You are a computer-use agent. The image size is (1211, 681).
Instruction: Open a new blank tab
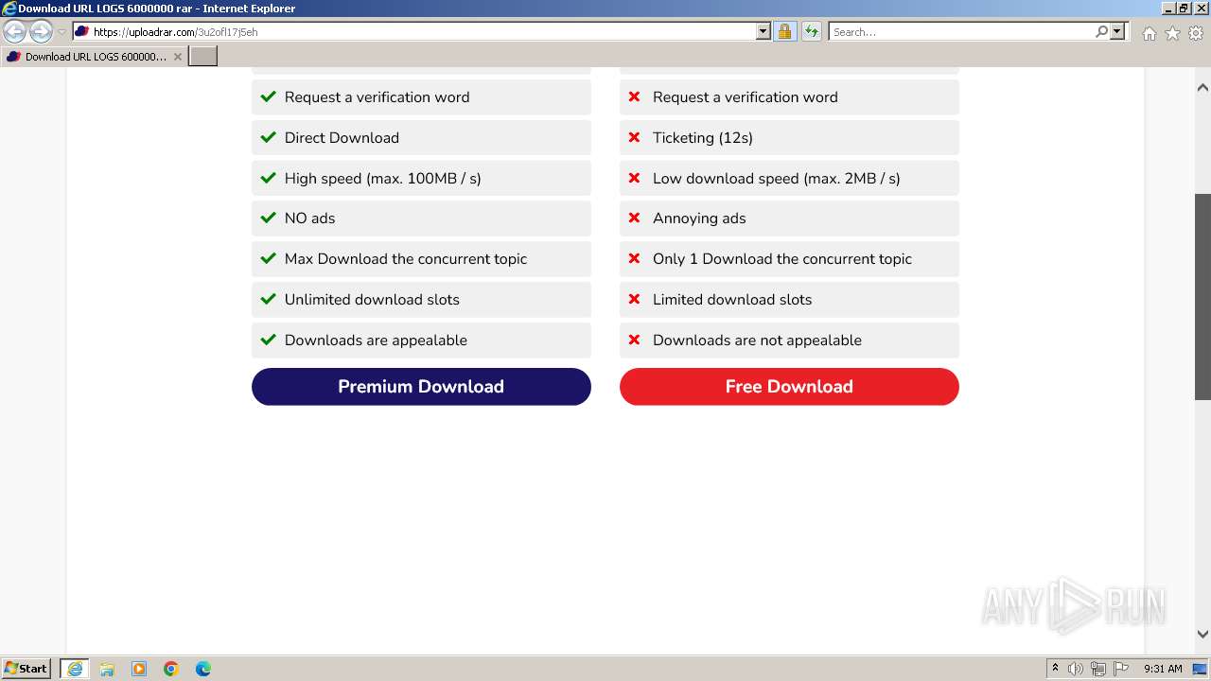pos(203,57)
